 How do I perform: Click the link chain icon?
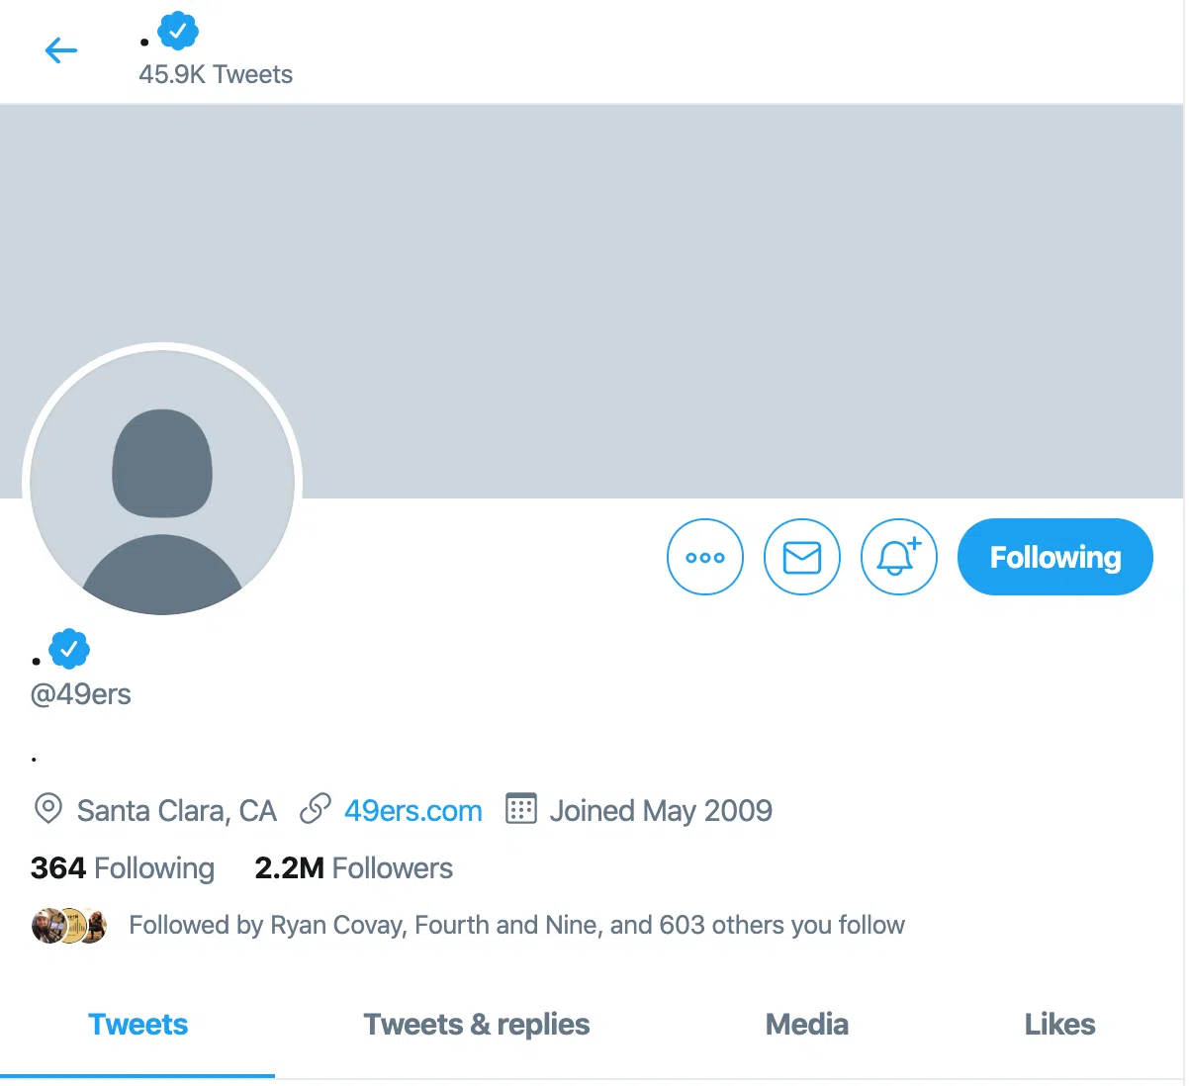(x=316, y=809)
